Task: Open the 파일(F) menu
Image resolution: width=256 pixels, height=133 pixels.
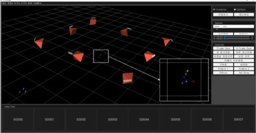Action: click(x=4, y=3)
